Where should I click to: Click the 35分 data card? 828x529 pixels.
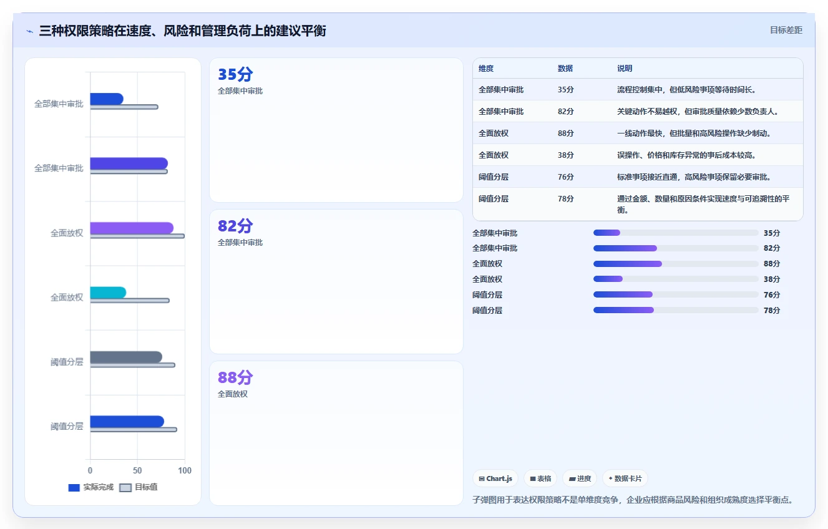[336, 130]
